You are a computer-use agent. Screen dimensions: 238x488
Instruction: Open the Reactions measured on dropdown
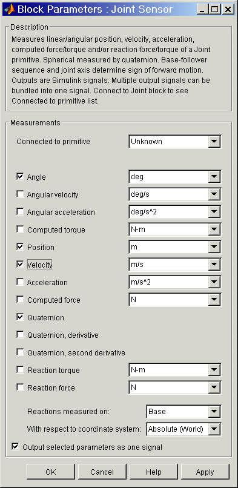pyautogui.click(x=183, y=412)
